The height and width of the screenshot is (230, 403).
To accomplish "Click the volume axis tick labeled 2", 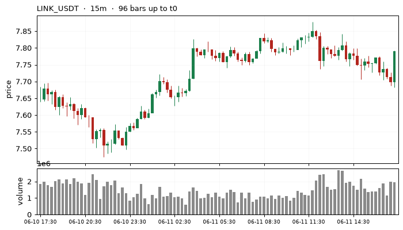I will coord(29,182).
